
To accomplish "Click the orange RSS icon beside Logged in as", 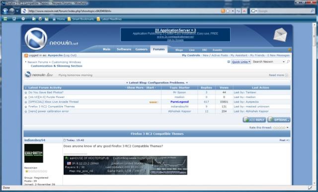I will [26, 55].
